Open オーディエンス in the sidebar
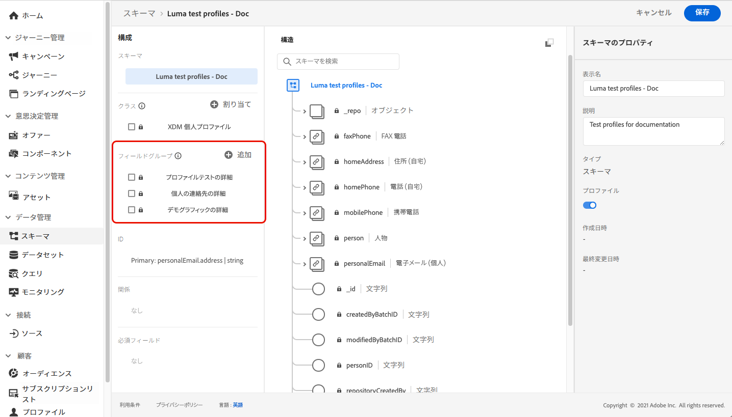Screen dimensions: 732x417 coord(47,373)
